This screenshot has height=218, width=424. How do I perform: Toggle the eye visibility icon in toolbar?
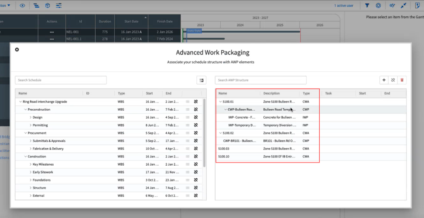click(x=23, y=5)
